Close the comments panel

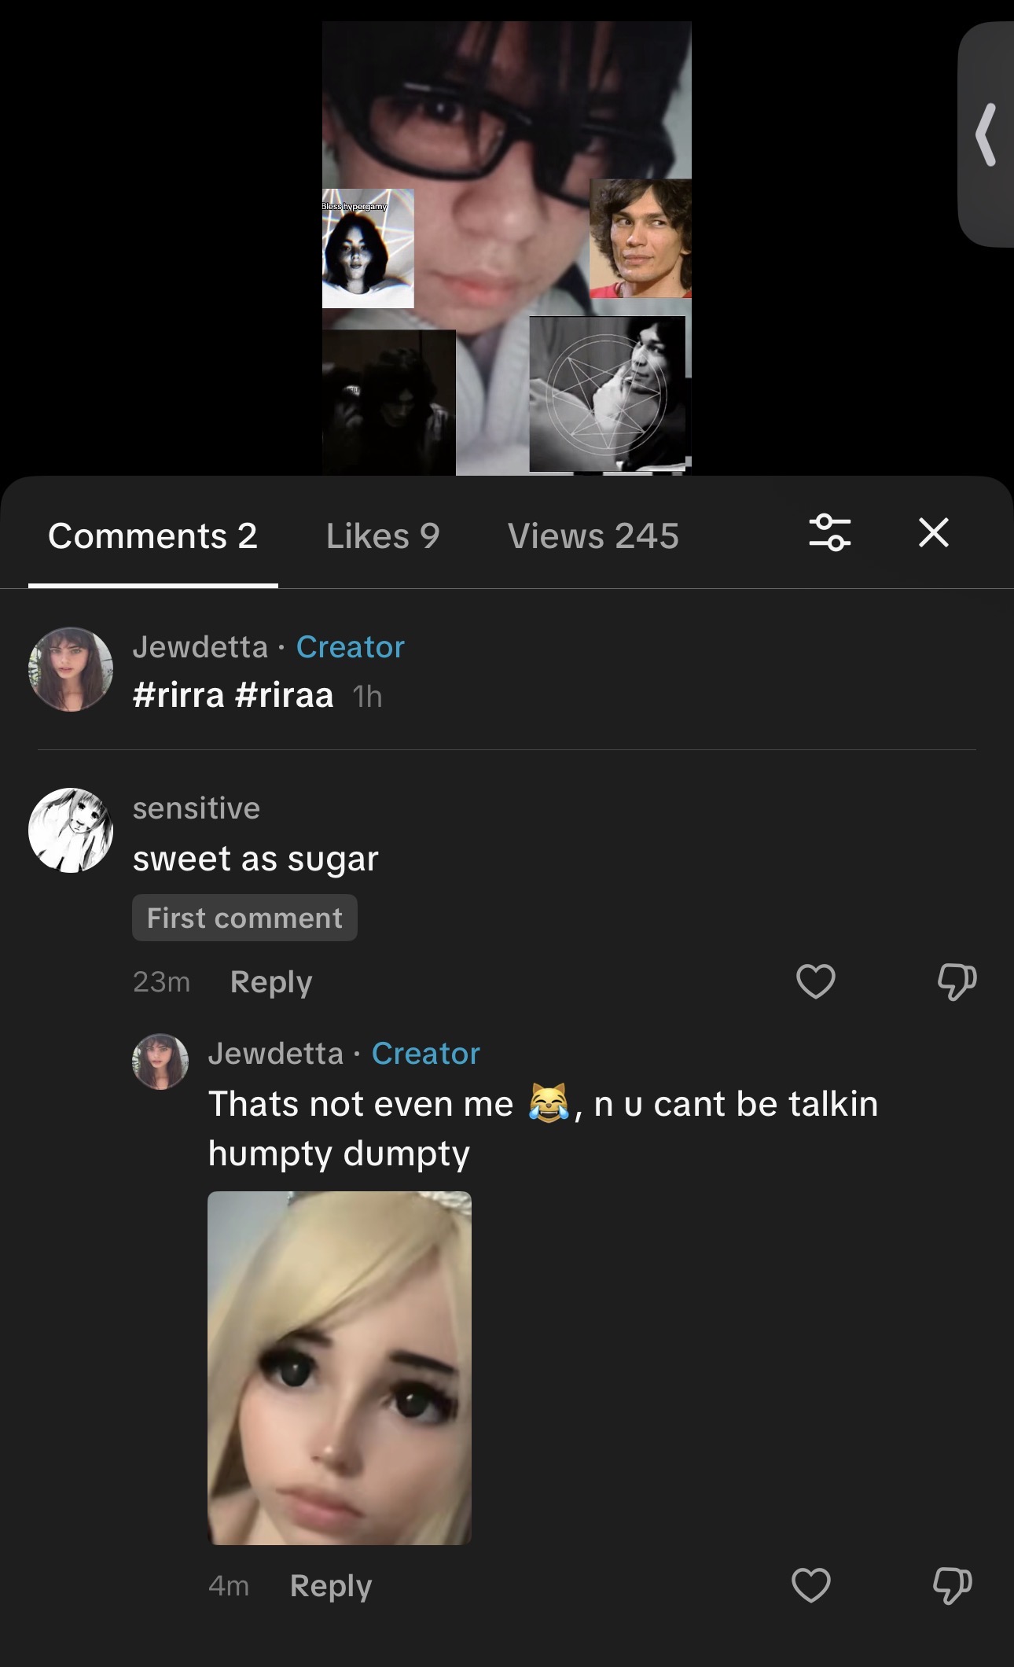934,532
